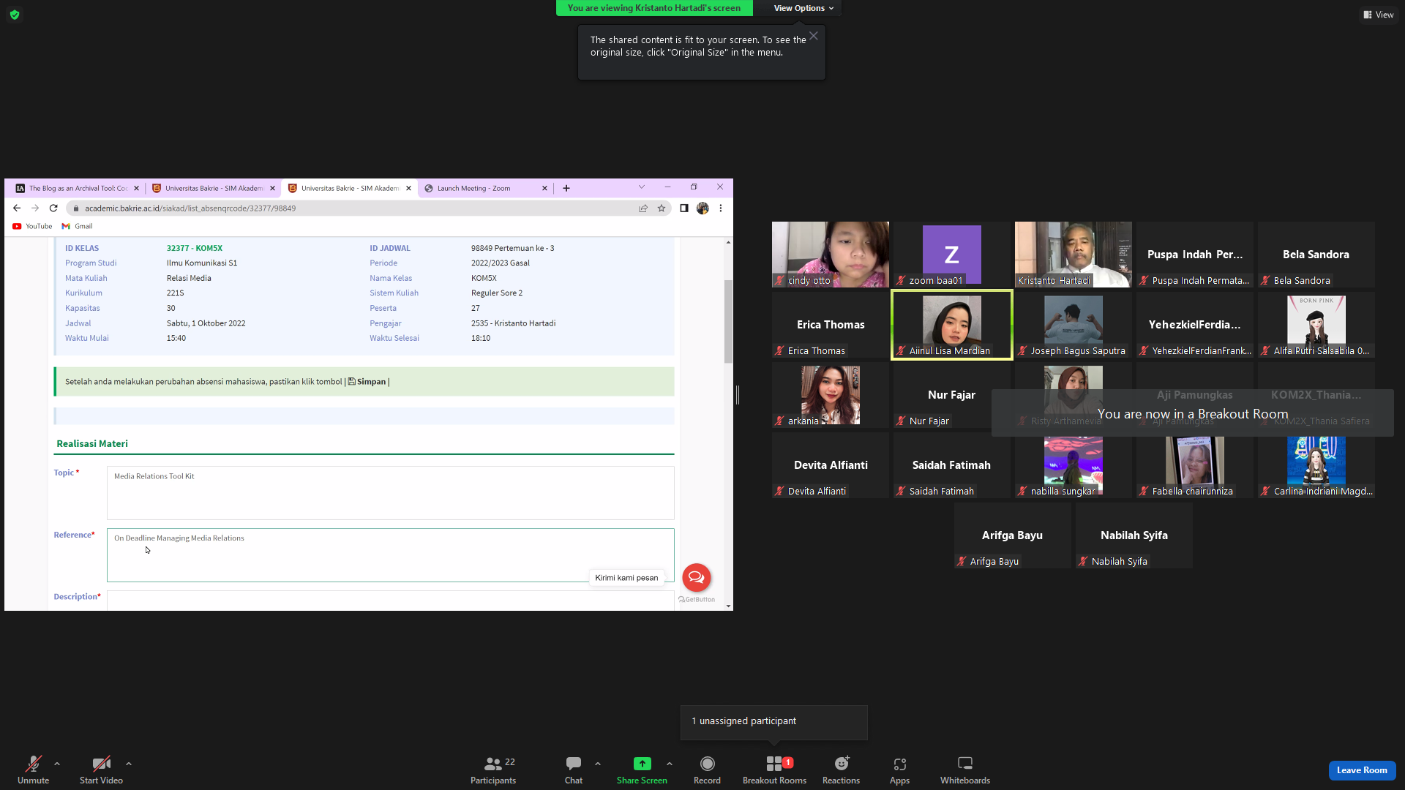Select the Nabilah Syifa participant tile
The height and width of the screenshot is (790, 1405).
coord(1134,535)
